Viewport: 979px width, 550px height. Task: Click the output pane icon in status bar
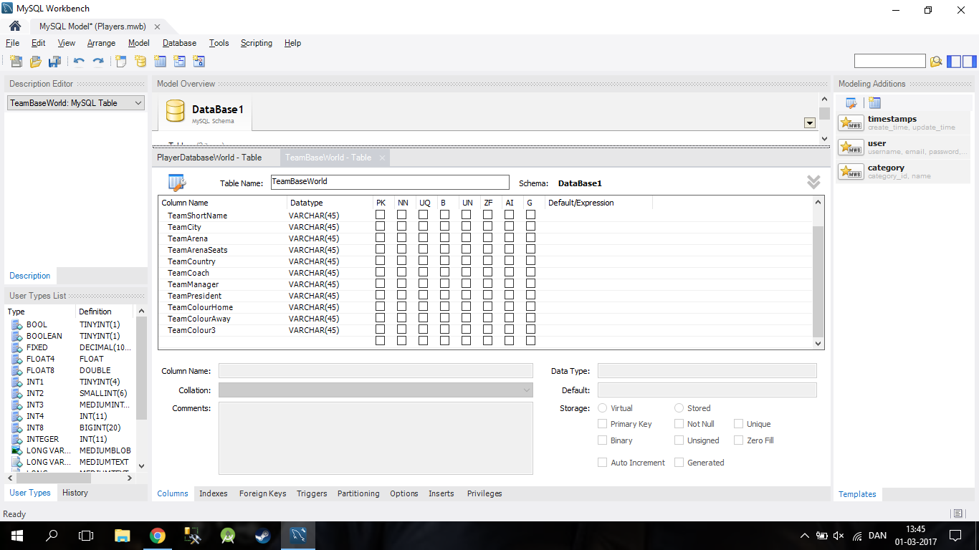coord(957,513)
